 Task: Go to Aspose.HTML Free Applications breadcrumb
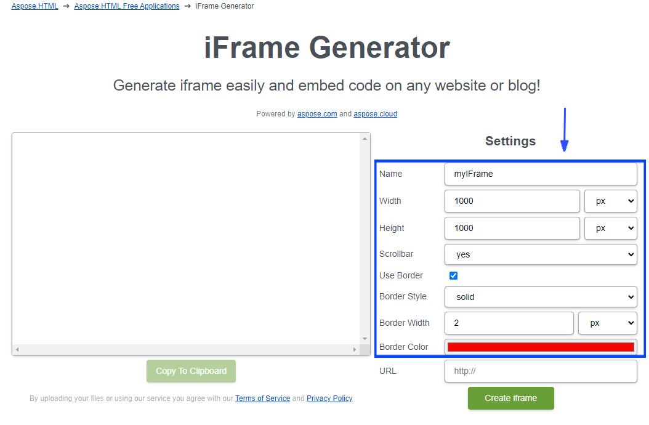(127, 6)
